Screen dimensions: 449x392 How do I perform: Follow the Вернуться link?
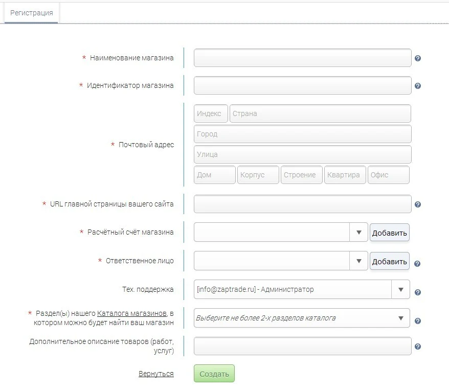point(156,374)
